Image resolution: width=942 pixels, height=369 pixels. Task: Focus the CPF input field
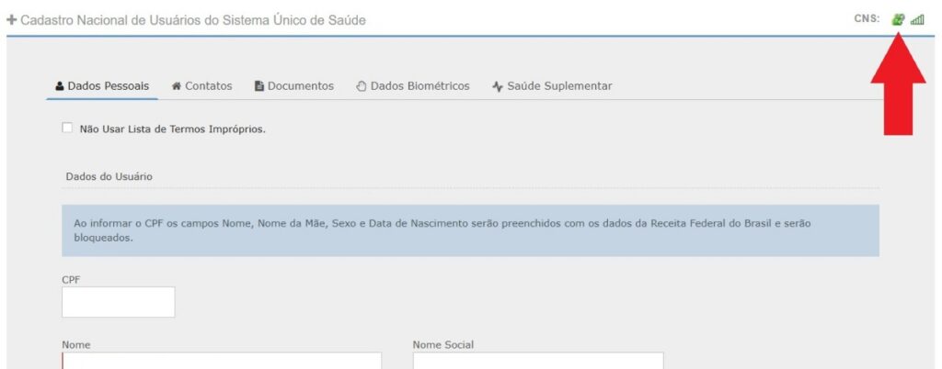coord(118,302)
